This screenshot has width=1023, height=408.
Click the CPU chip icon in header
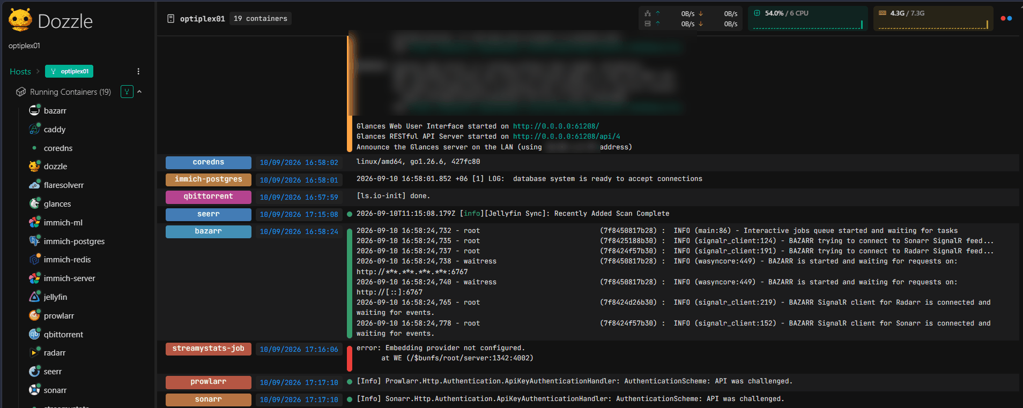(757, 13)
